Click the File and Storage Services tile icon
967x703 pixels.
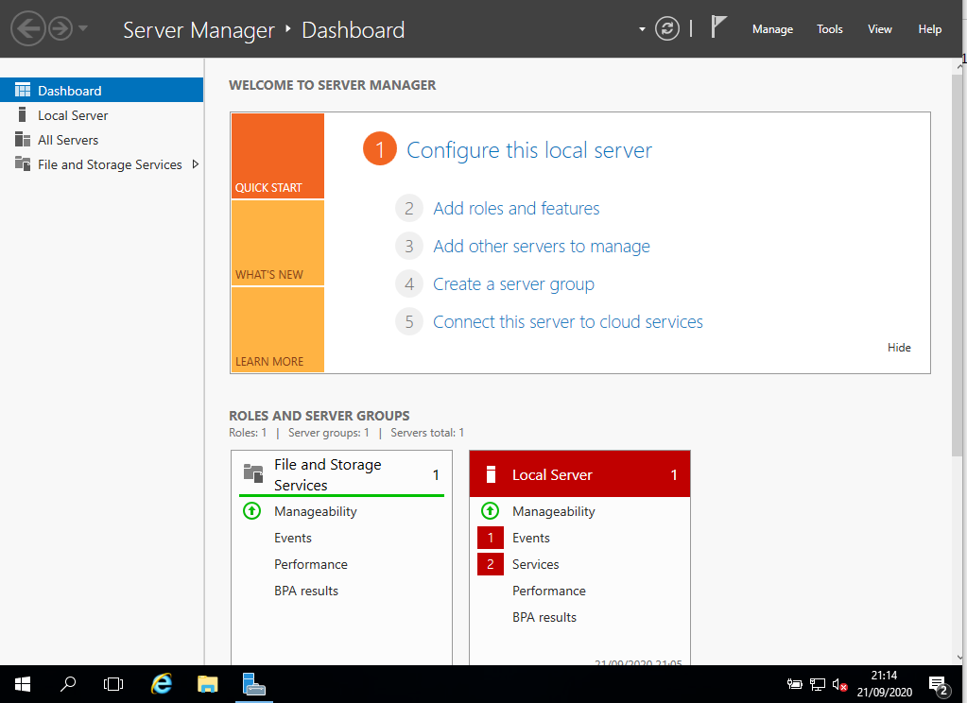click(x=252, y=473)
